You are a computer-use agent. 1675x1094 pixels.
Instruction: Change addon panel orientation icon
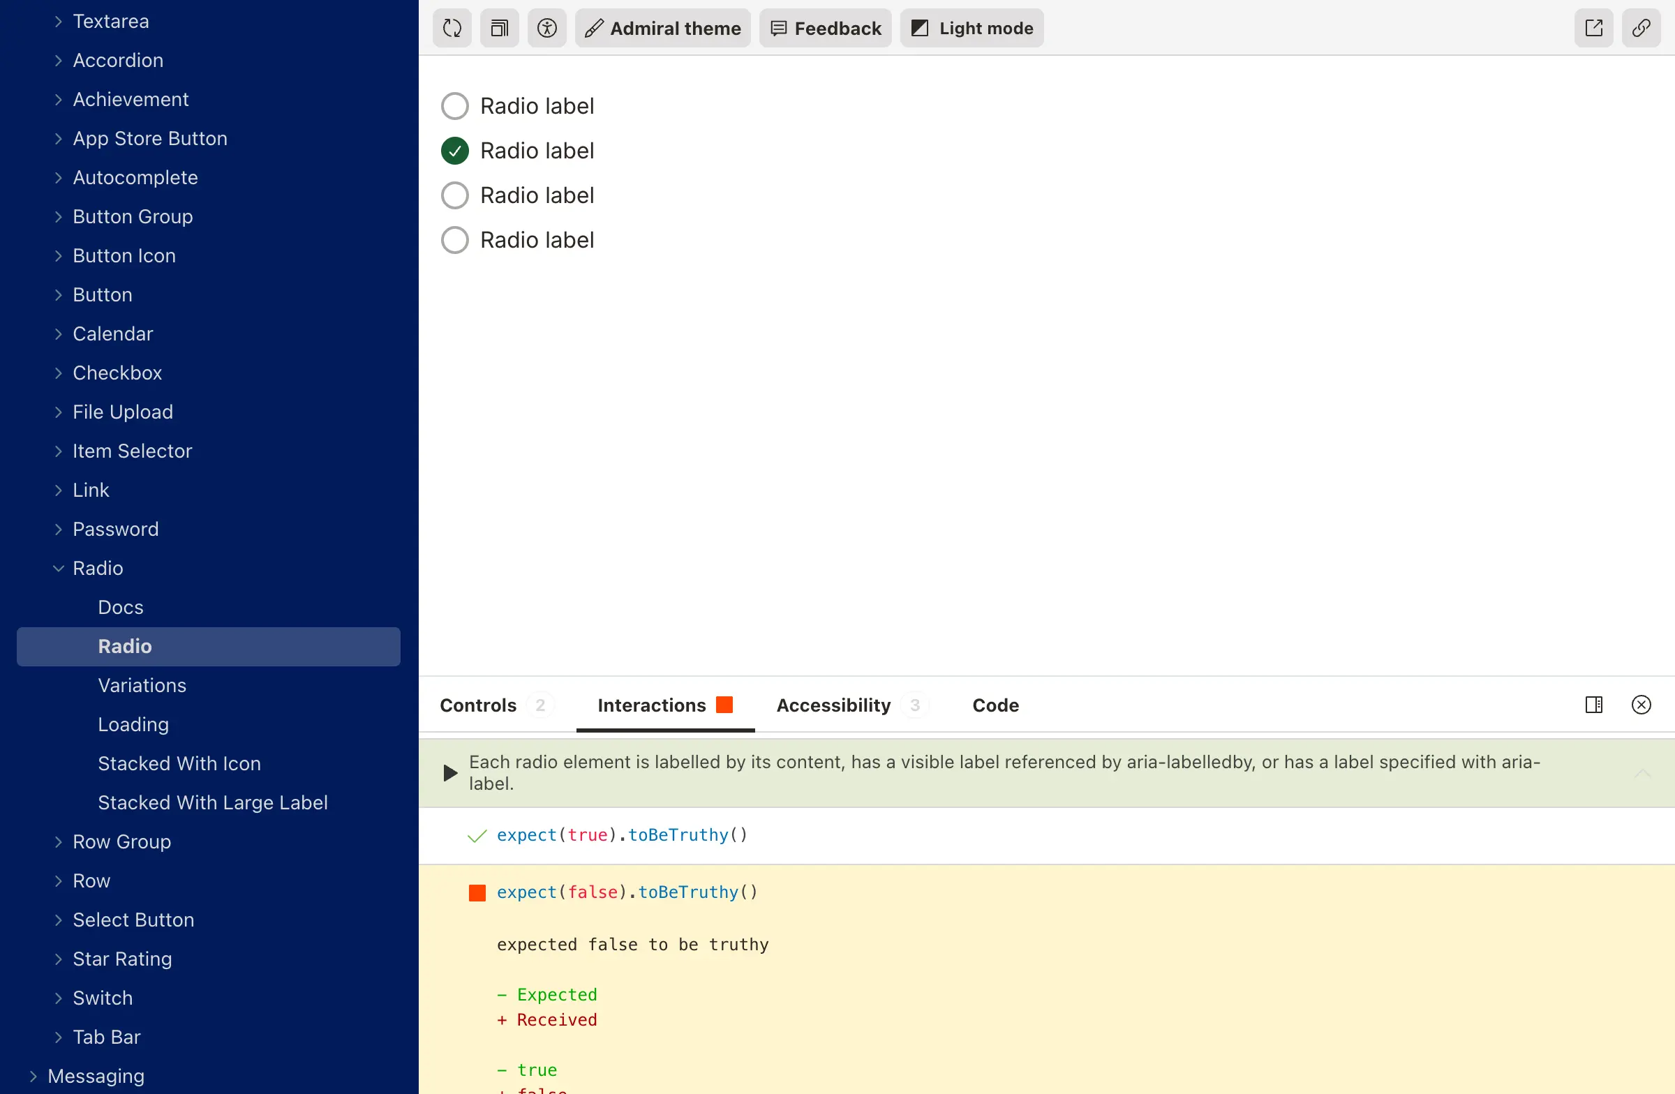[x=1593, y=704]
